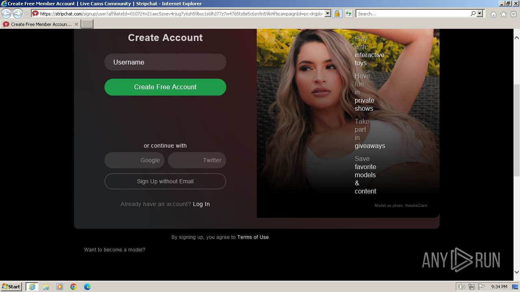Focus the Username field
This screenshot has height=292, width=520.
point(165,62)
